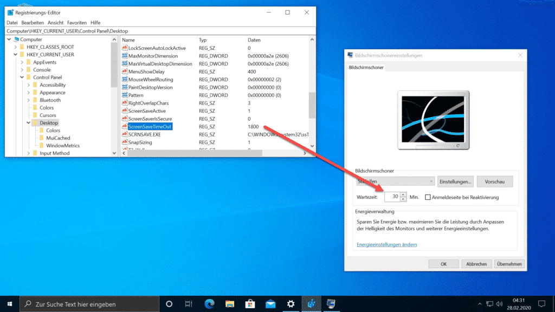Open Microsoft Edge from the taskbar
The image size is (555, 312).
pos(210,304)
